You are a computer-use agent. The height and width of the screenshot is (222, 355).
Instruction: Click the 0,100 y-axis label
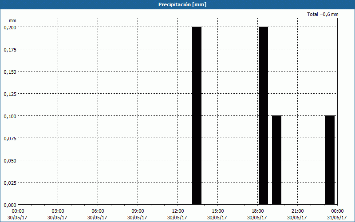click(10, 116)
